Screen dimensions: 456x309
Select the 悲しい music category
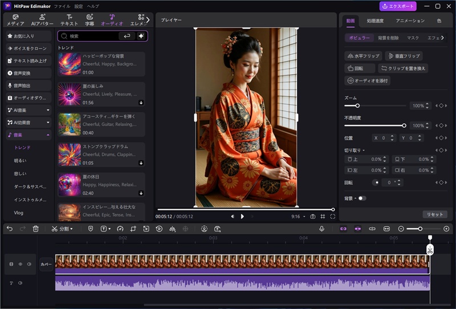[x=20, y=174]
